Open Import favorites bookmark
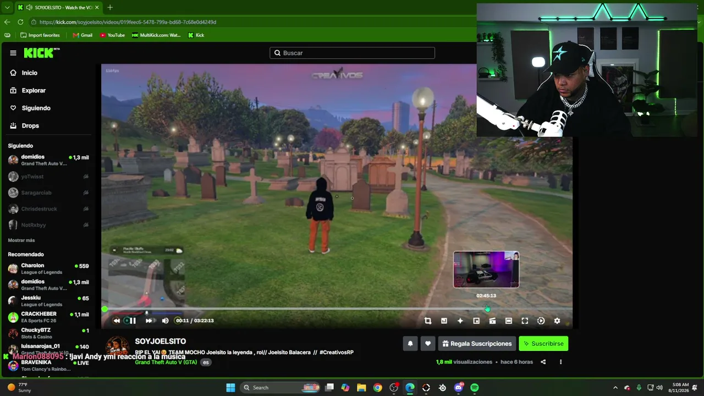The height and width of the screenshot is (396, 704). 40,35
